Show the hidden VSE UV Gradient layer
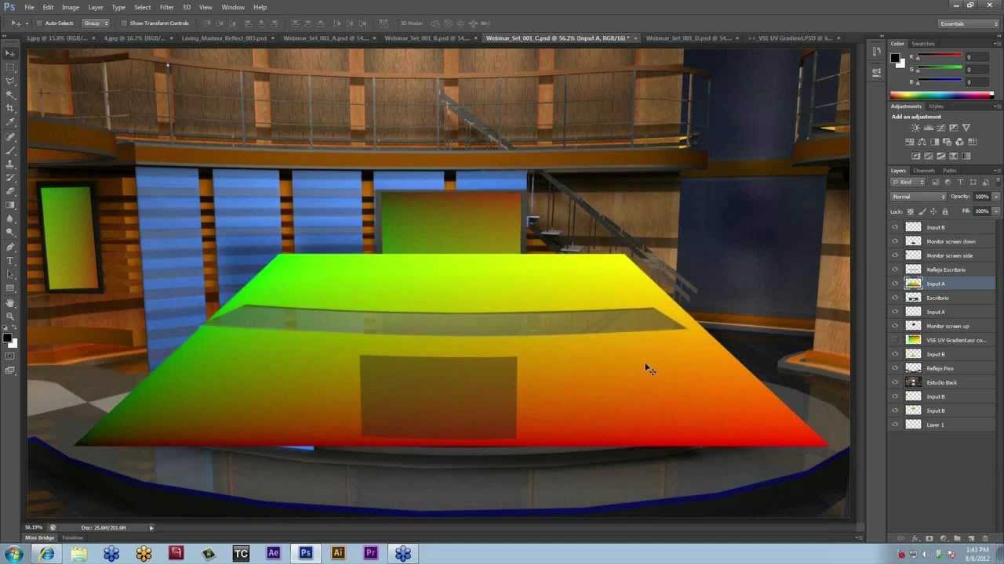 coord(895,340)
